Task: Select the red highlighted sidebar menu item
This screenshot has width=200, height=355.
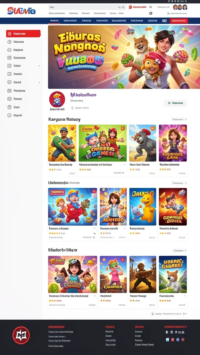Action: (x=23, y=34)
